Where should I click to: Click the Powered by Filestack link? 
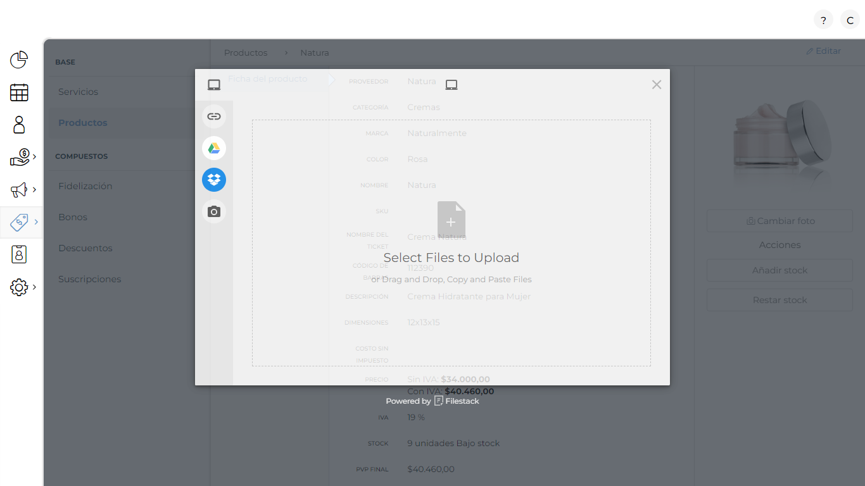pyautogui.click(x=432, y=401)
